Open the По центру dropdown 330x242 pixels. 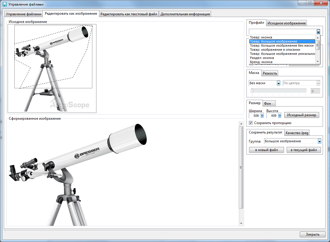pos(301,83)
